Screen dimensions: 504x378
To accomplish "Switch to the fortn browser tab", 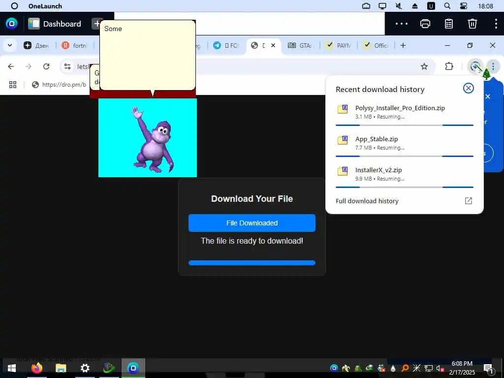I will click(75, 45).
